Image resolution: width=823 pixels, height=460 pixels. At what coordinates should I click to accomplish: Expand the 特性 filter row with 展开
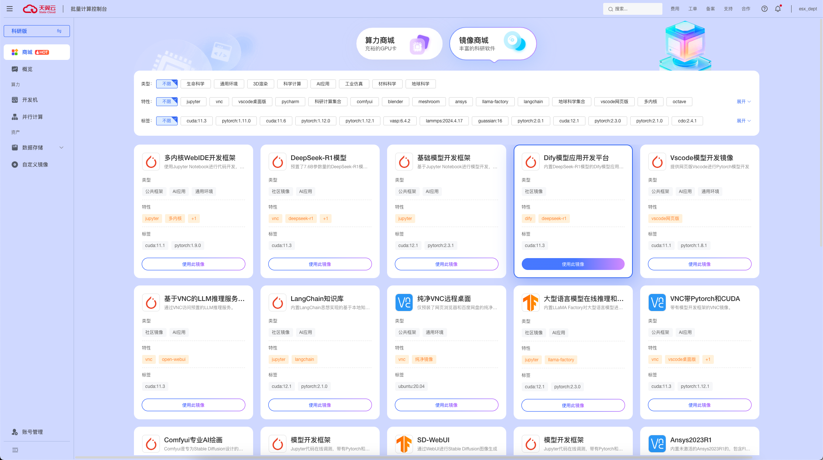pos(744,102)
